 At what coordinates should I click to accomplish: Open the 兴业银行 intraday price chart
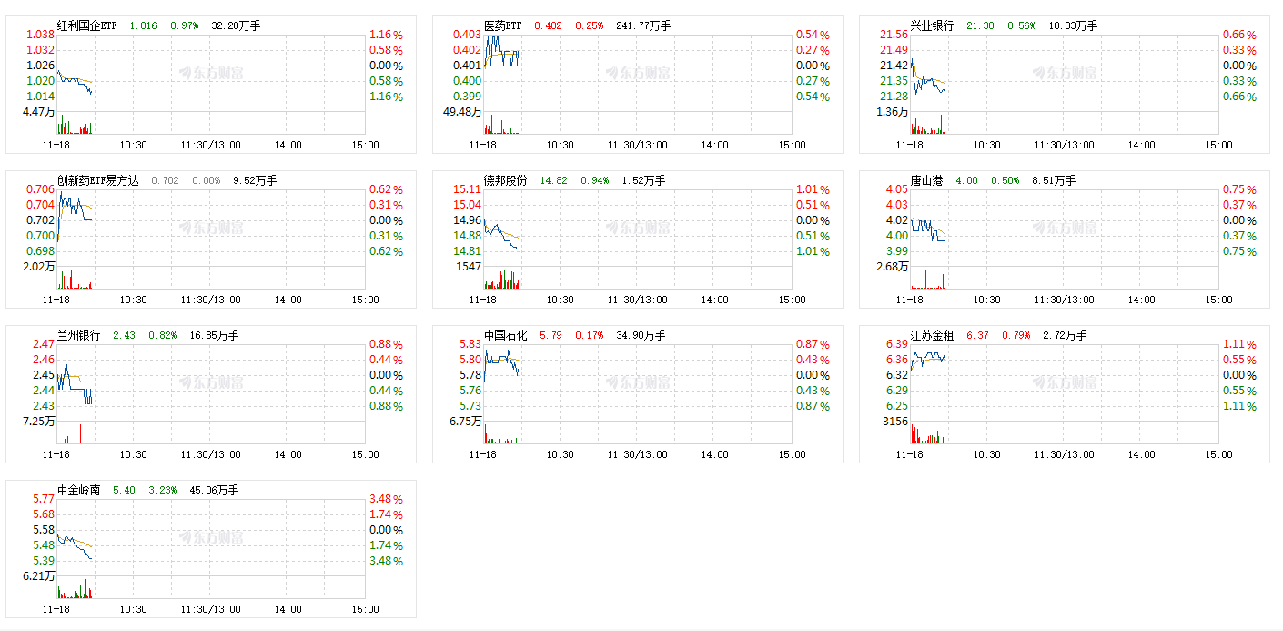click(x=1065, y=84)
